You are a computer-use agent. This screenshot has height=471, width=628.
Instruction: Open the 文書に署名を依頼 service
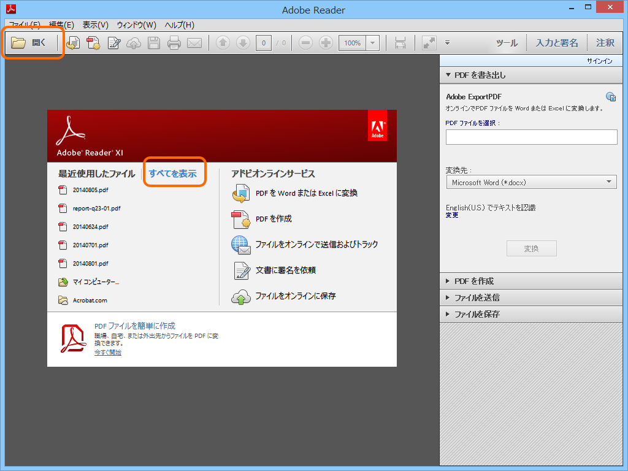274,270
